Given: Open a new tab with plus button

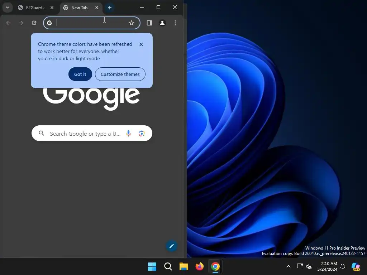Looking at the screenshot, I should point(110,8).
